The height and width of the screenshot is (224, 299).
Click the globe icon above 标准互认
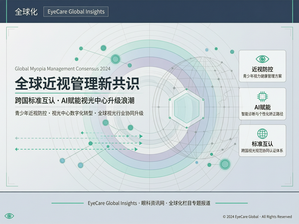click(x=262, y=133)
